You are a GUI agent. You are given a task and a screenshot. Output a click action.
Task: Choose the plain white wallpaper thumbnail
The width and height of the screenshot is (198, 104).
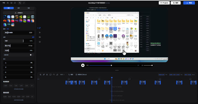(25, 17)
